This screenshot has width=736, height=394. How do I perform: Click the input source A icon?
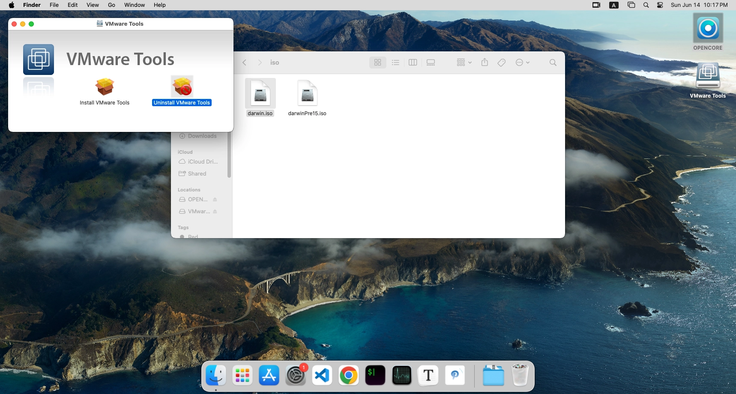point(614,5)
